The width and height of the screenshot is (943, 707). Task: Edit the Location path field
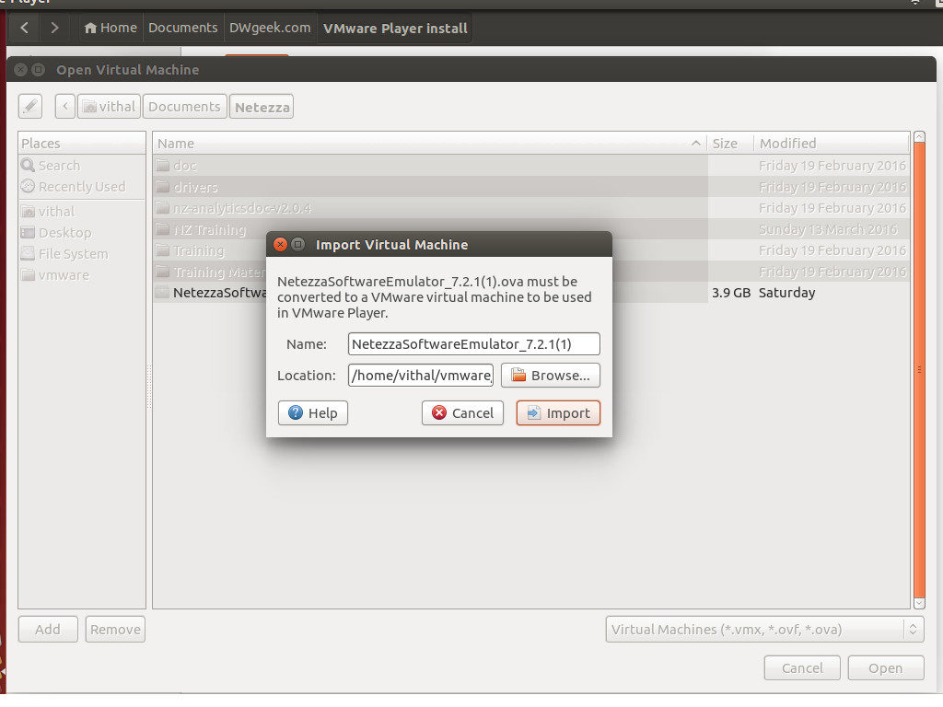tap(420, 376)
